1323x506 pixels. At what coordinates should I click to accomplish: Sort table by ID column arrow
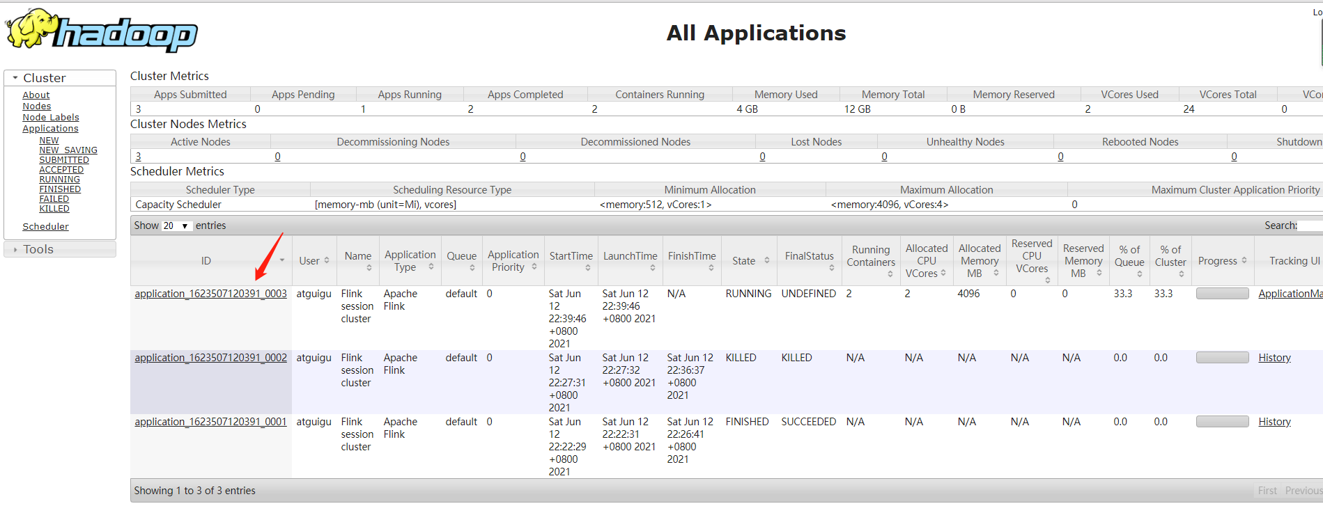[x=282, y=260]
